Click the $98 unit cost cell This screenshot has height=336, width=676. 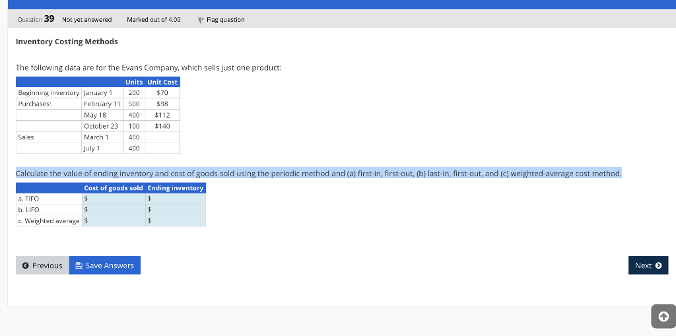pos(162,104)
